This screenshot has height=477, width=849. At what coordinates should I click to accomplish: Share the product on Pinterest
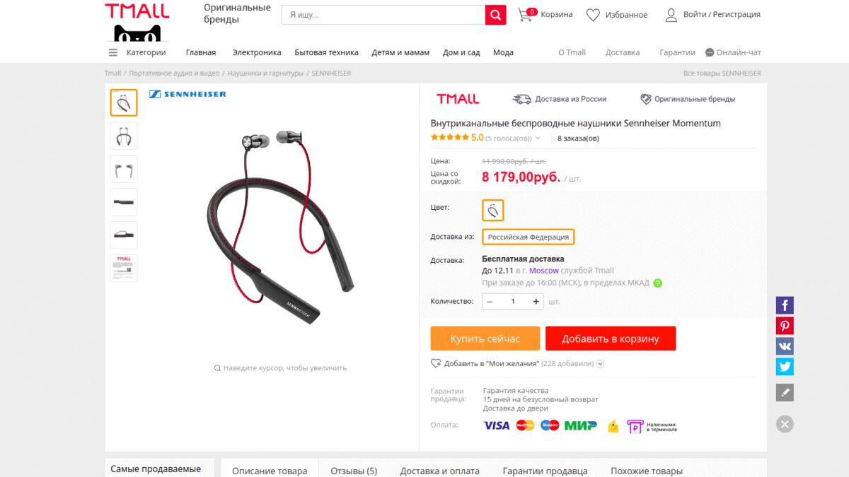785,326
